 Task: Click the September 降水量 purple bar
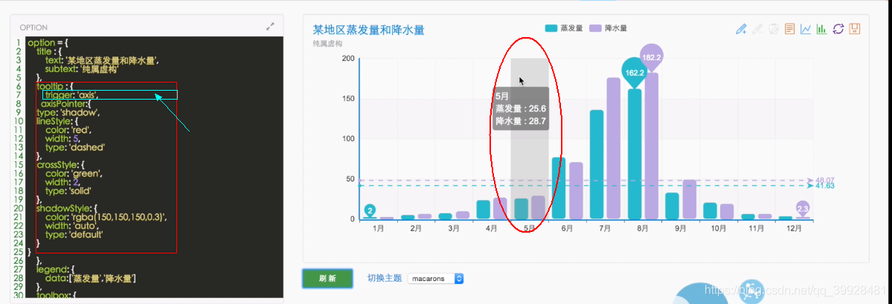coord(689,199)
